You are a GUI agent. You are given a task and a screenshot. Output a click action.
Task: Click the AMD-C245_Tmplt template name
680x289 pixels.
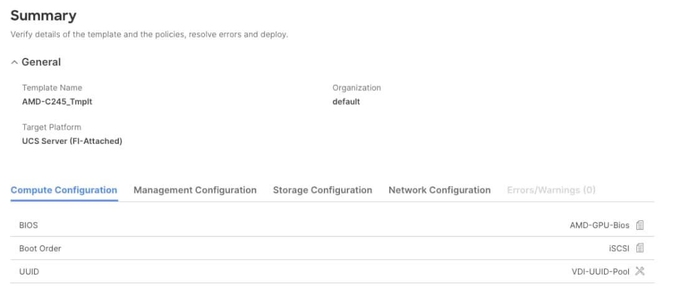pyautogui.click(x=57, y=102)
